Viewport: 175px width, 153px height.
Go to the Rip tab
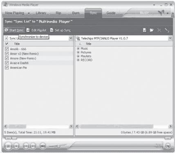coord(58,13)
